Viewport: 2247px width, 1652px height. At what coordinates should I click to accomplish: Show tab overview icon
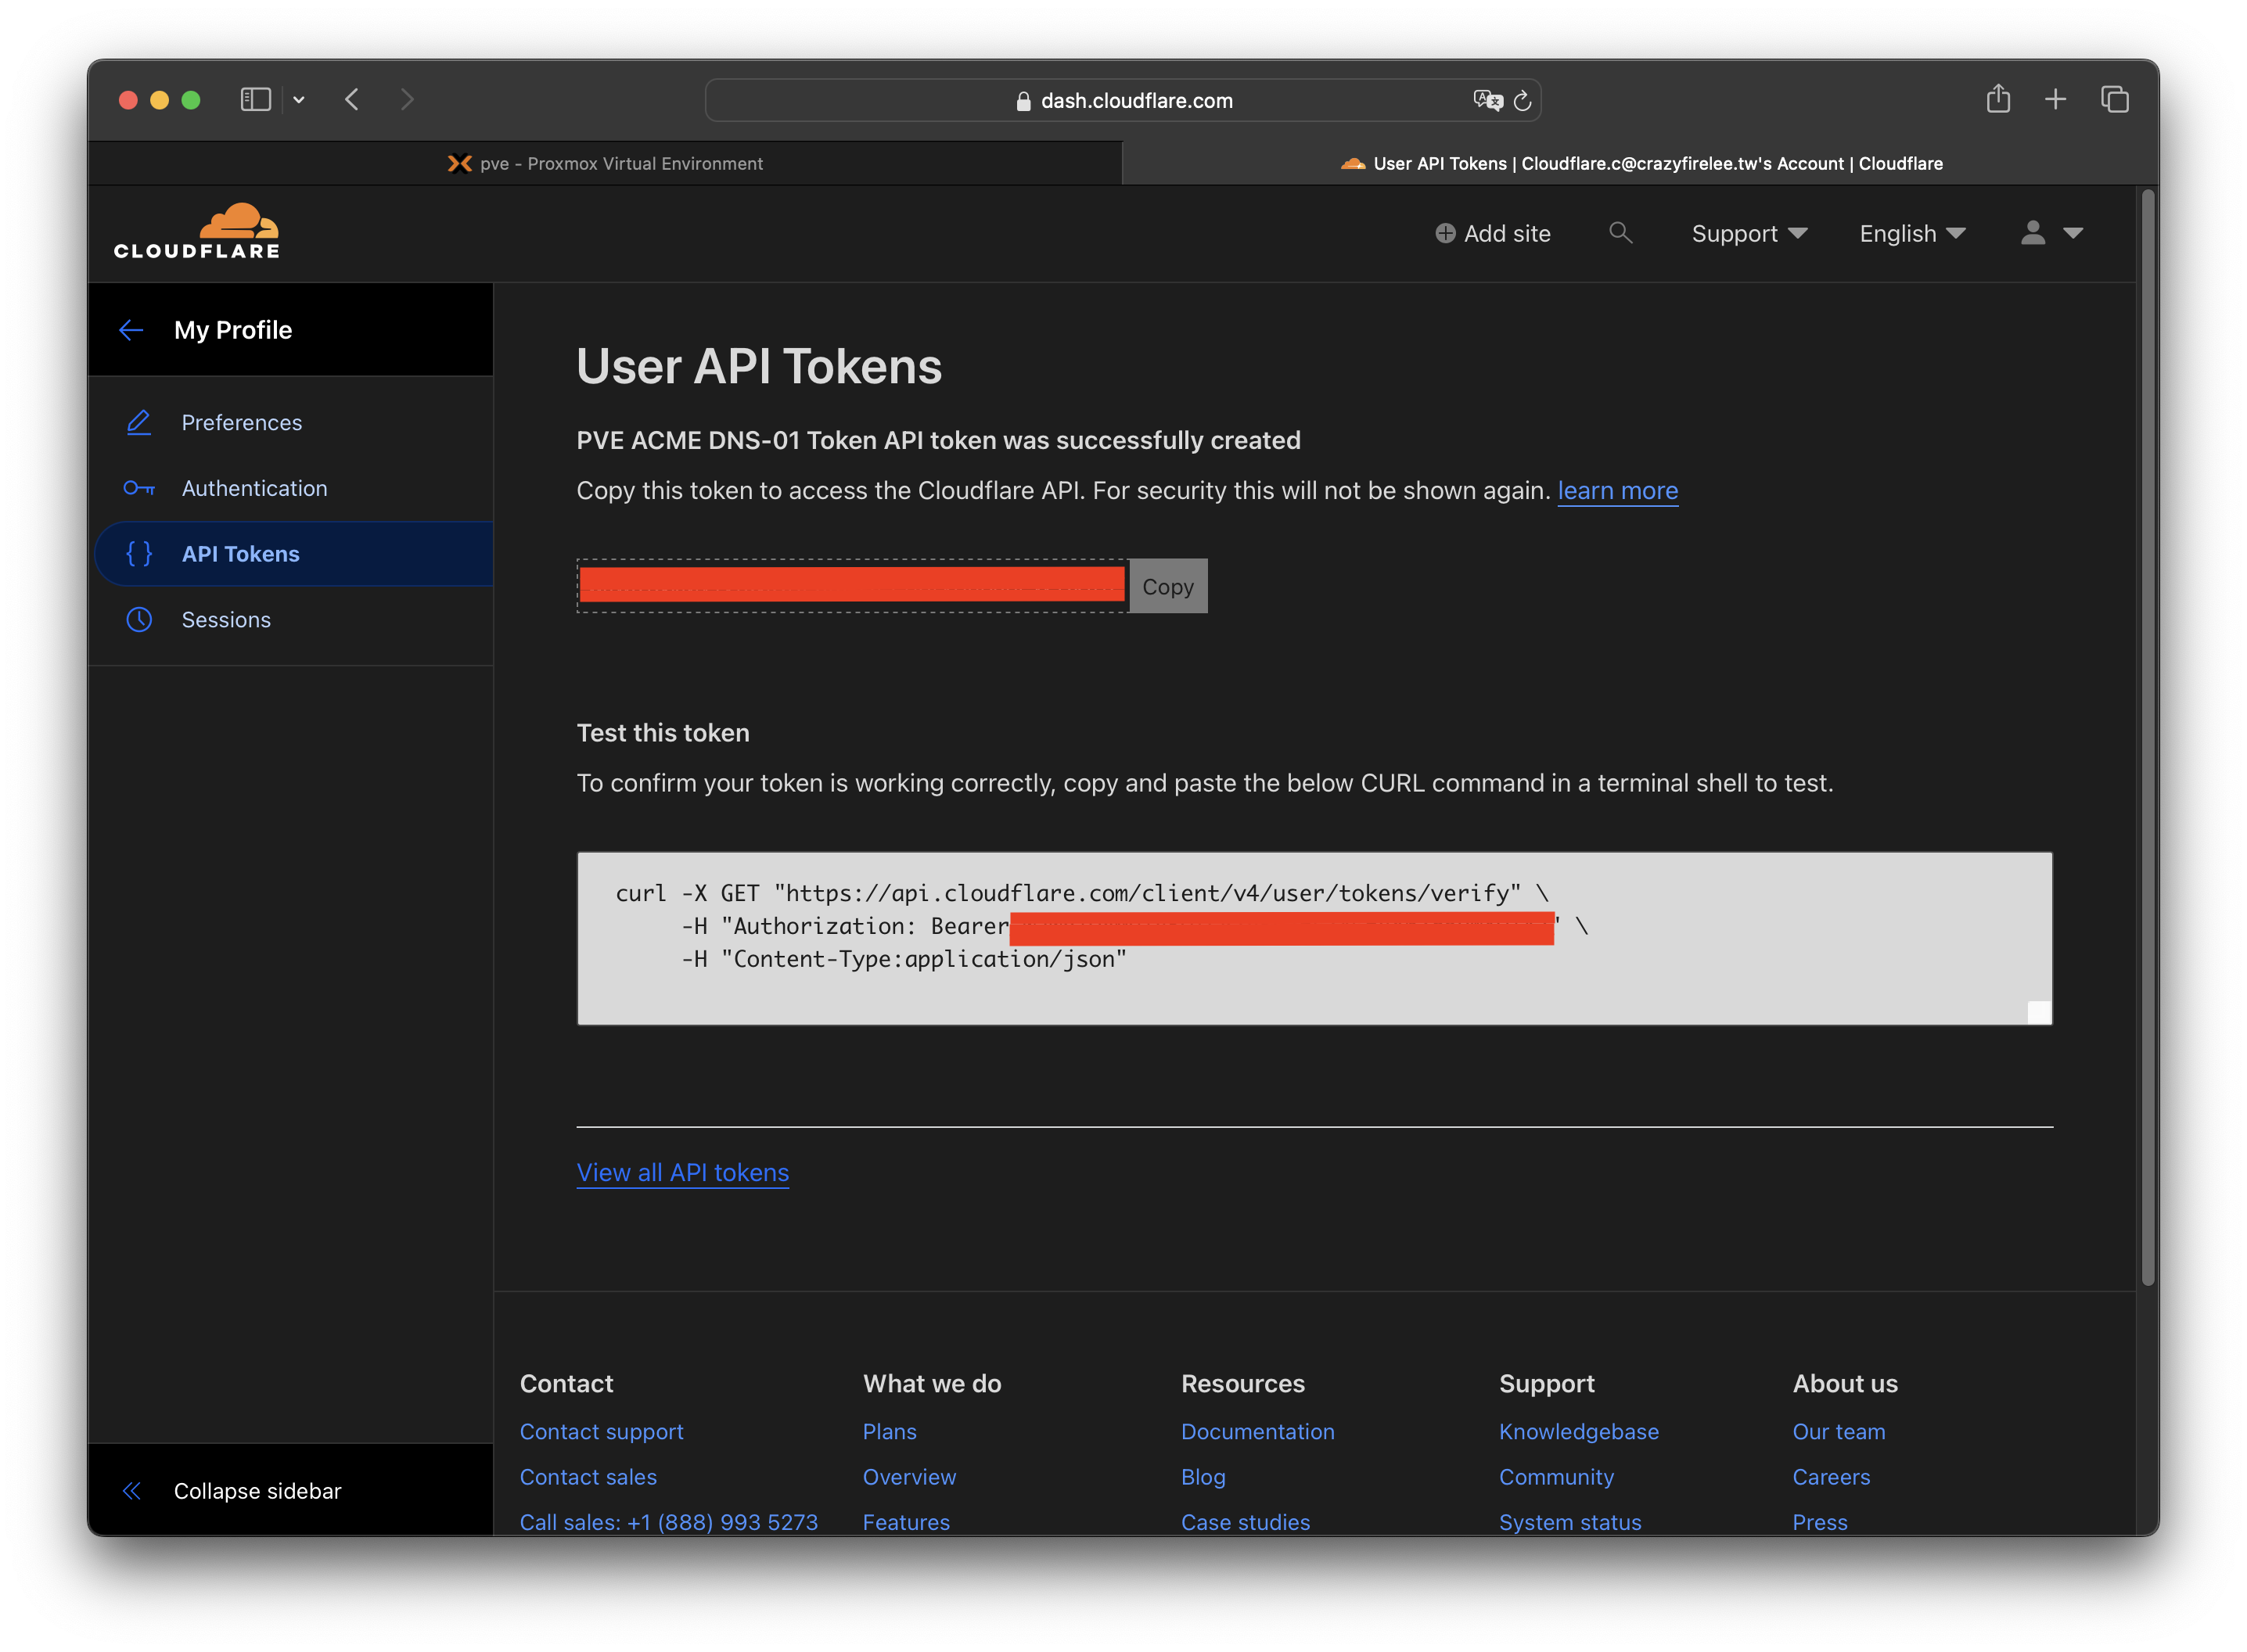pyautogui.click(x=2114, y=99)
